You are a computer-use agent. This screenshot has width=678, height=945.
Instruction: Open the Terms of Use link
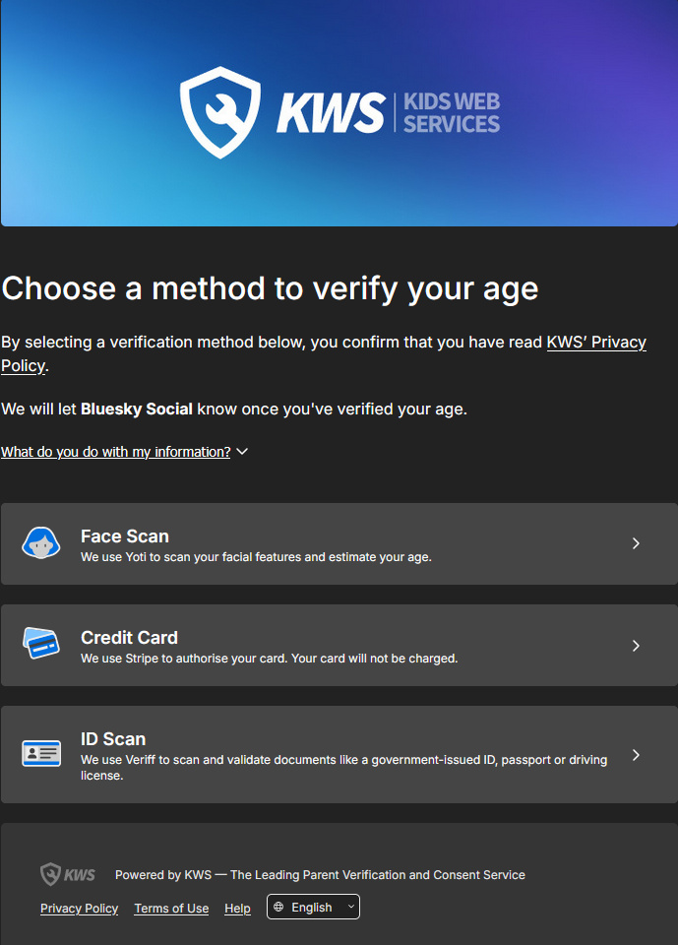171,909
